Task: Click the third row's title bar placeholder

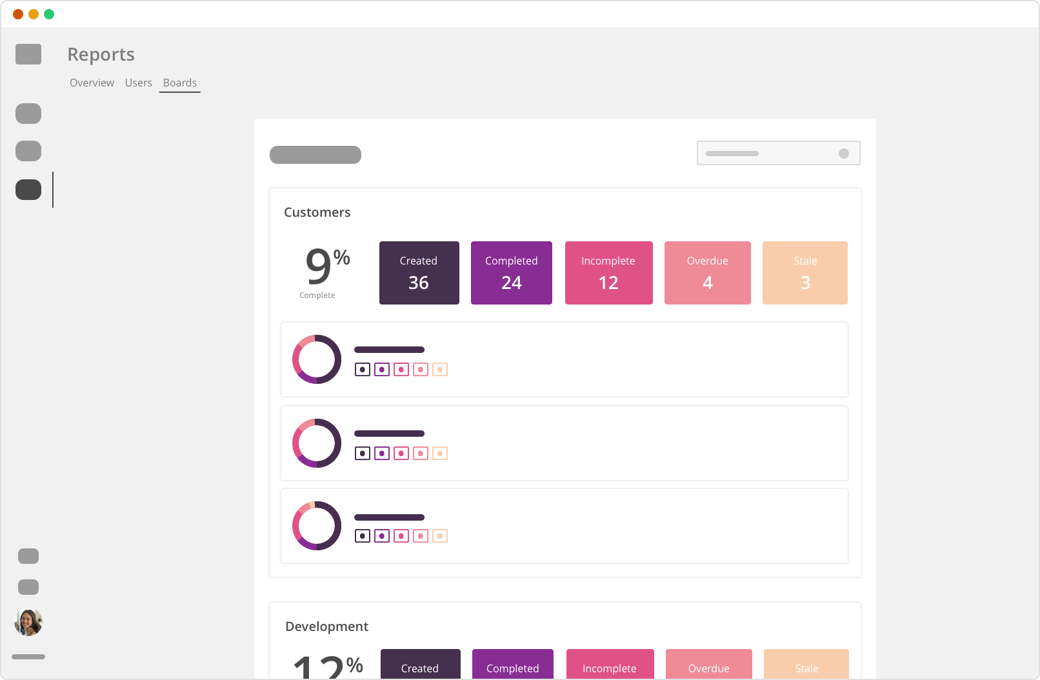Action: click(x=390, y=517)
